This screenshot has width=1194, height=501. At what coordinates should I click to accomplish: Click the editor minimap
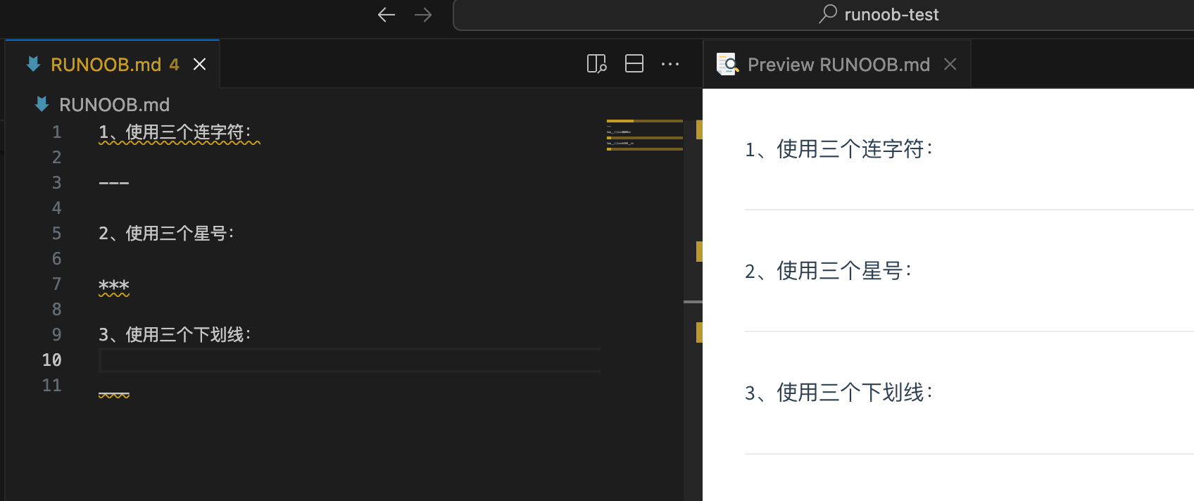point(644,135)
